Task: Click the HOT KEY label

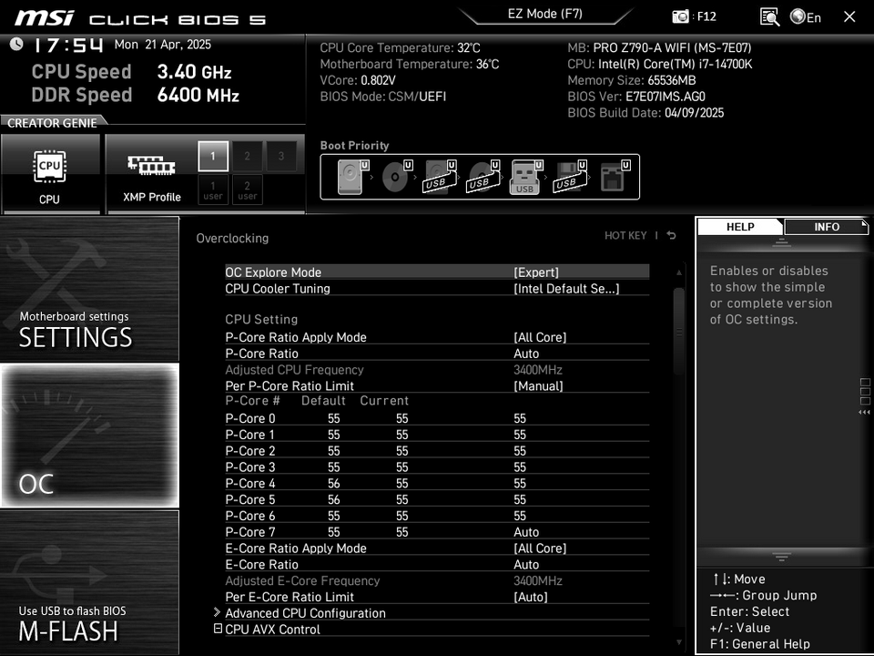Action: [625, 235]
